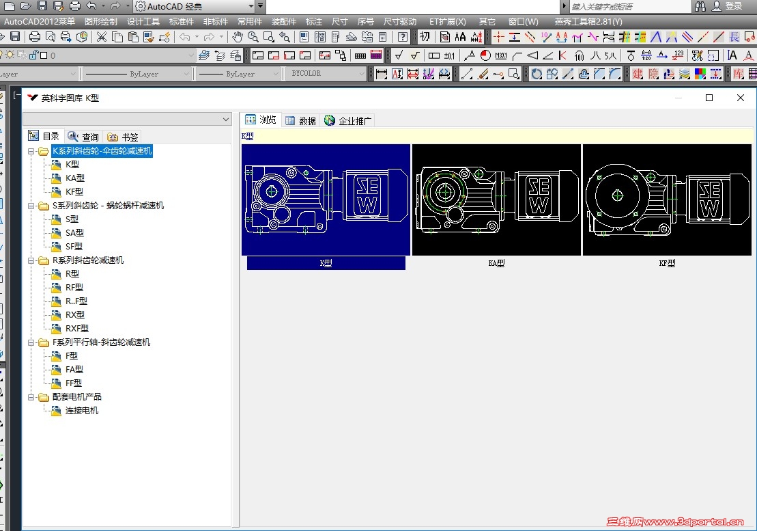Click the Match Properties brush icon
Viewport: 757px width, 531px height.
point(149,37)
